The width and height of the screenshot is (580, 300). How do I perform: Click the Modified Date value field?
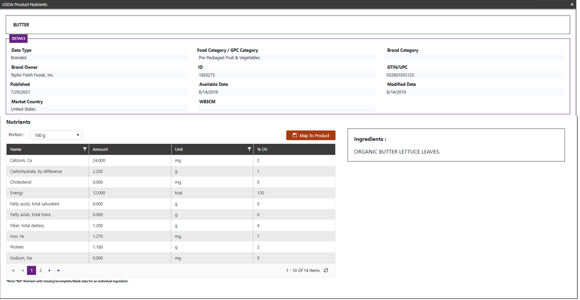tap(474, 92)
